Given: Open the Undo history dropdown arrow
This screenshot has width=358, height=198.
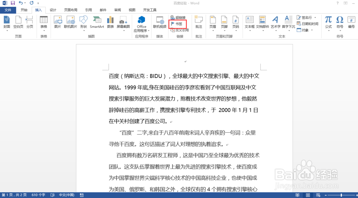Looking at the screenshot, I should (x=25, y=3).
